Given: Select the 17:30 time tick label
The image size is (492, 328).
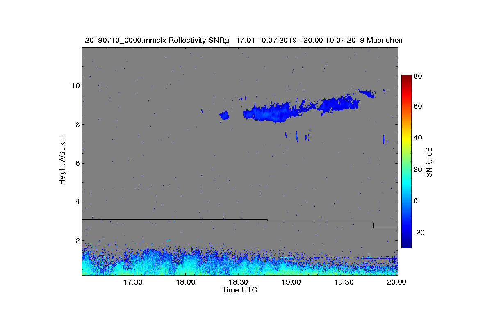Looking at the screenshot, I should 133,282.
